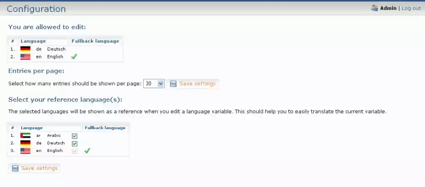Click the 'You are allowed to edit:' heading
425x187 pixels.
click(x=47, y=27)
